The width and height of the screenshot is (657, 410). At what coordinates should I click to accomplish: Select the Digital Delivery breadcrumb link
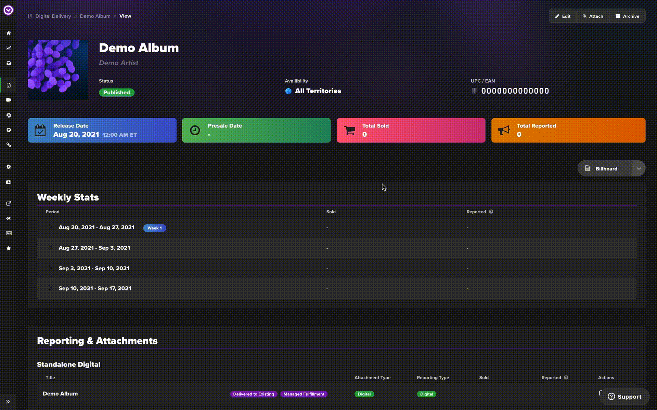[x=53, y=16]
